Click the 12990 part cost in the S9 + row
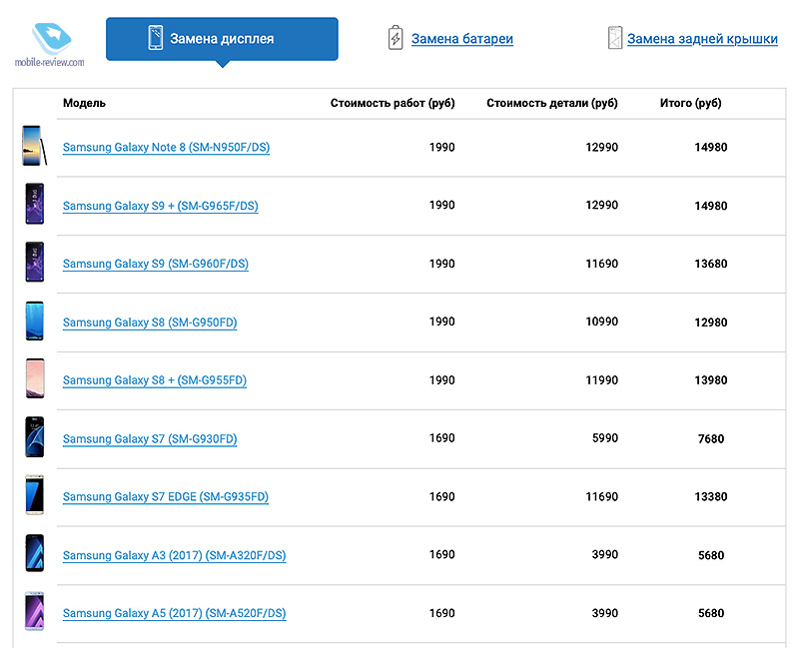 [x=602, y=205]
